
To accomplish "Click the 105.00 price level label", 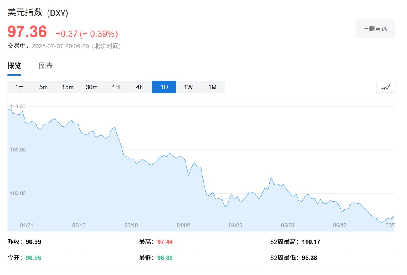I will pyautogui.click(x=17, y=150).
